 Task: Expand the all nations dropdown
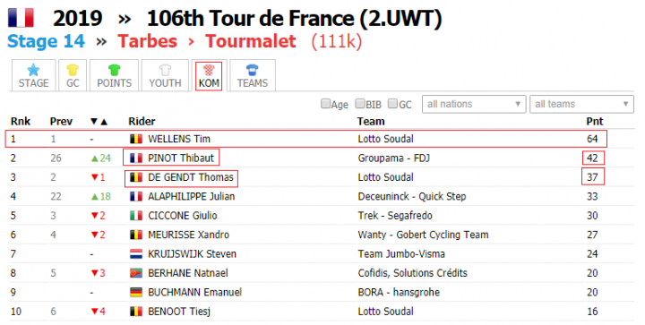[x=474, y=104]
